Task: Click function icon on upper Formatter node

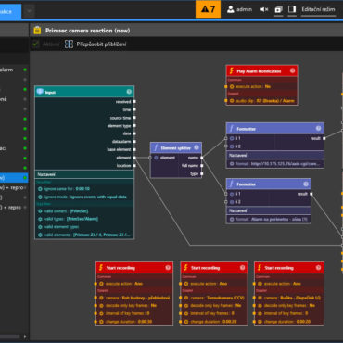Action: tap(232, 129)
